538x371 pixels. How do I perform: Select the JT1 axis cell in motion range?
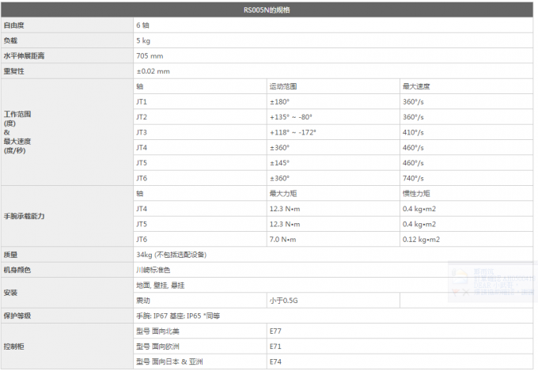coord(142,101)
